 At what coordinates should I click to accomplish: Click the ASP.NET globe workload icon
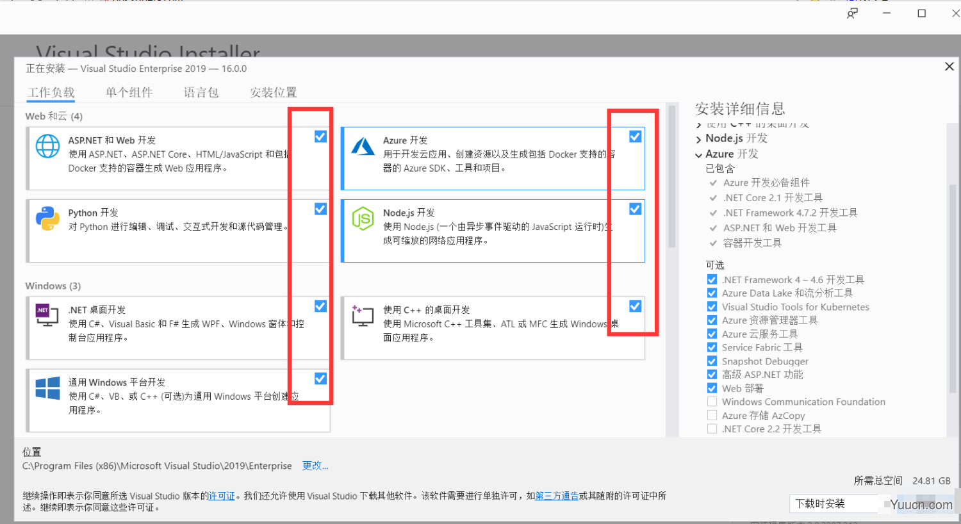pos(47,146)
